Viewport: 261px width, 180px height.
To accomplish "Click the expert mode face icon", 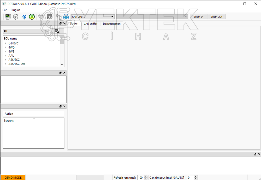I will point(16,17).
